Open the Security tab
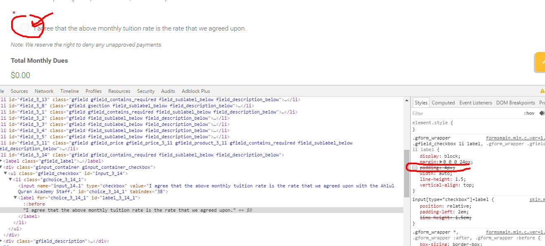This screenshot has width=545, height=246. point(146,91)
